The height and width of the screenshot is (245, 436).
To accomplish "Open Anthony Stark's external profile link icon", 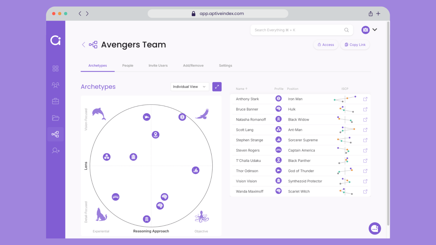I will point(365,99).
